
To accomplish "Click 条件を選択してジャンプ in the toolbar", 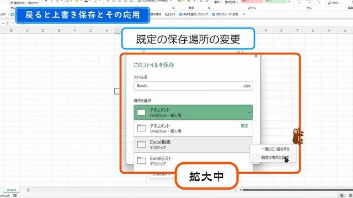I will (x=194, y=14).
